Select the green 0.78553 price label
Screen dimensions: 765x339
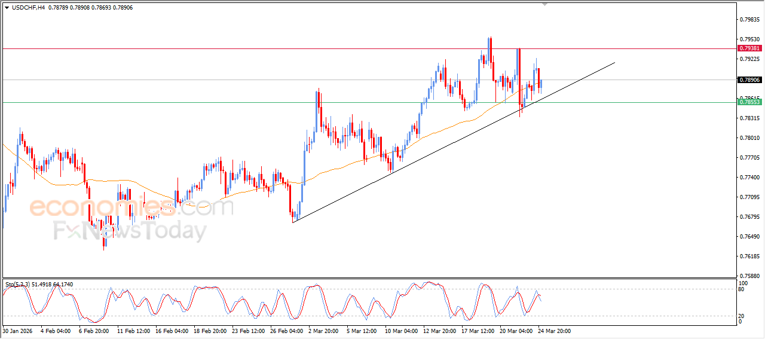(749, 102)
